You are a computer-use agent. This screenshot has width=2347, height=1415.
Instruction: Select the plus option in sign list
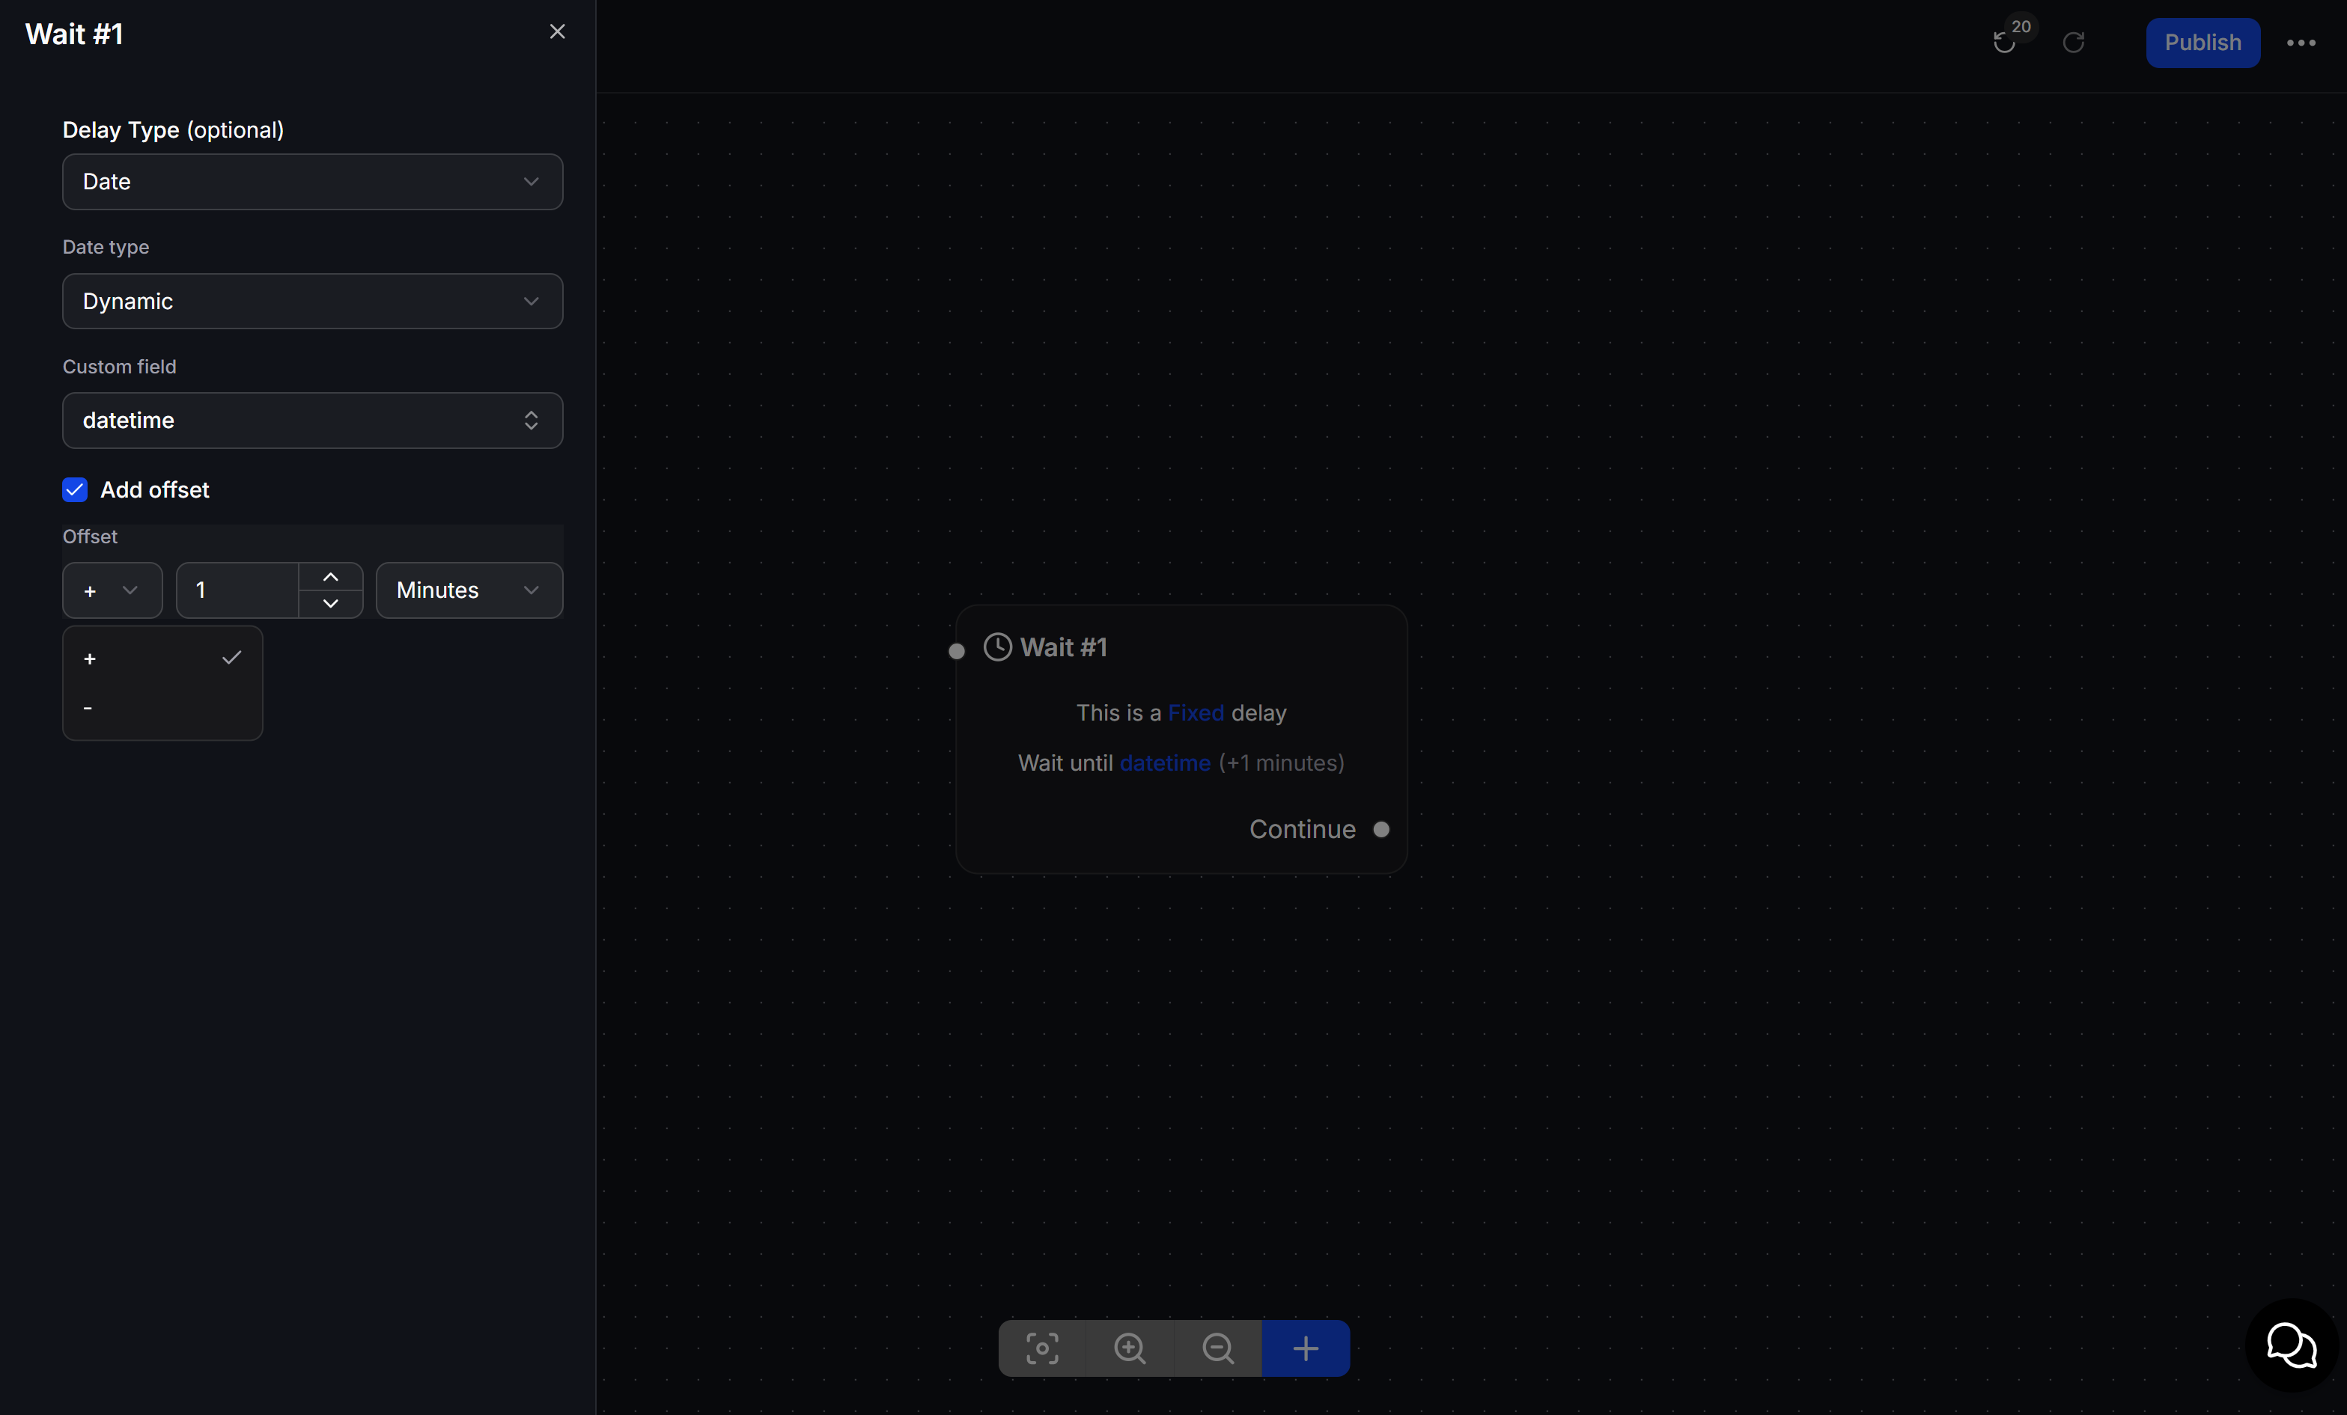[x=163, y=659]
